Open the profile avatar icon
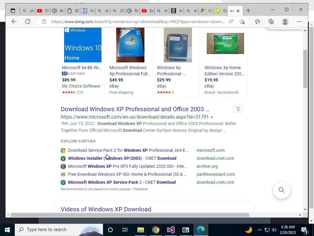314x236 pixels. [x=285, y=22]
